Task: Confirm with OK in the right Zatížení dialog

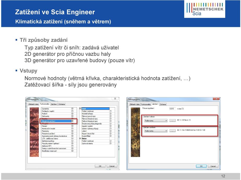Action: tap(201, 166)
